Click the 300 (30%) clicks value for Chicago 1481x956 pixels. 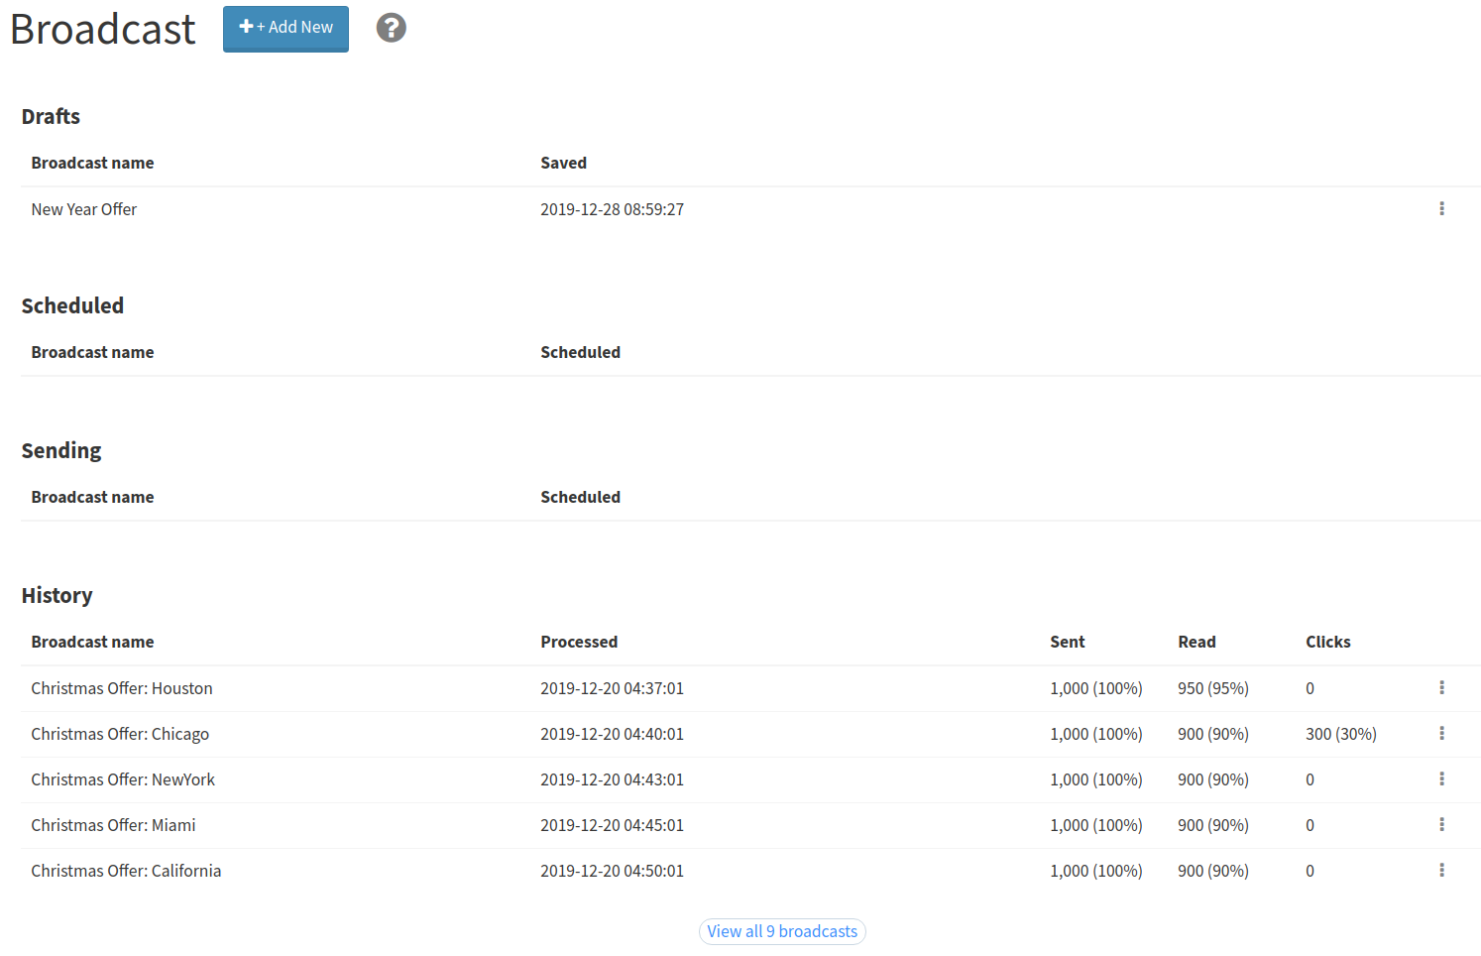[x=1341, y=734]
